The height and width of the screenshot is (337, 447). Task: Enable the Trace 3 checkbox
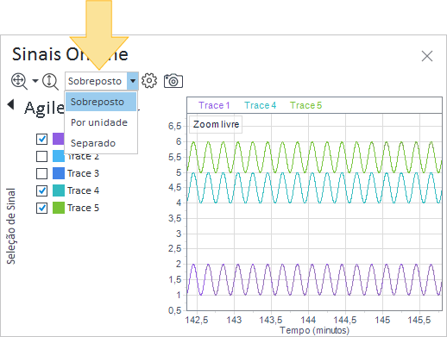[41, 173]
